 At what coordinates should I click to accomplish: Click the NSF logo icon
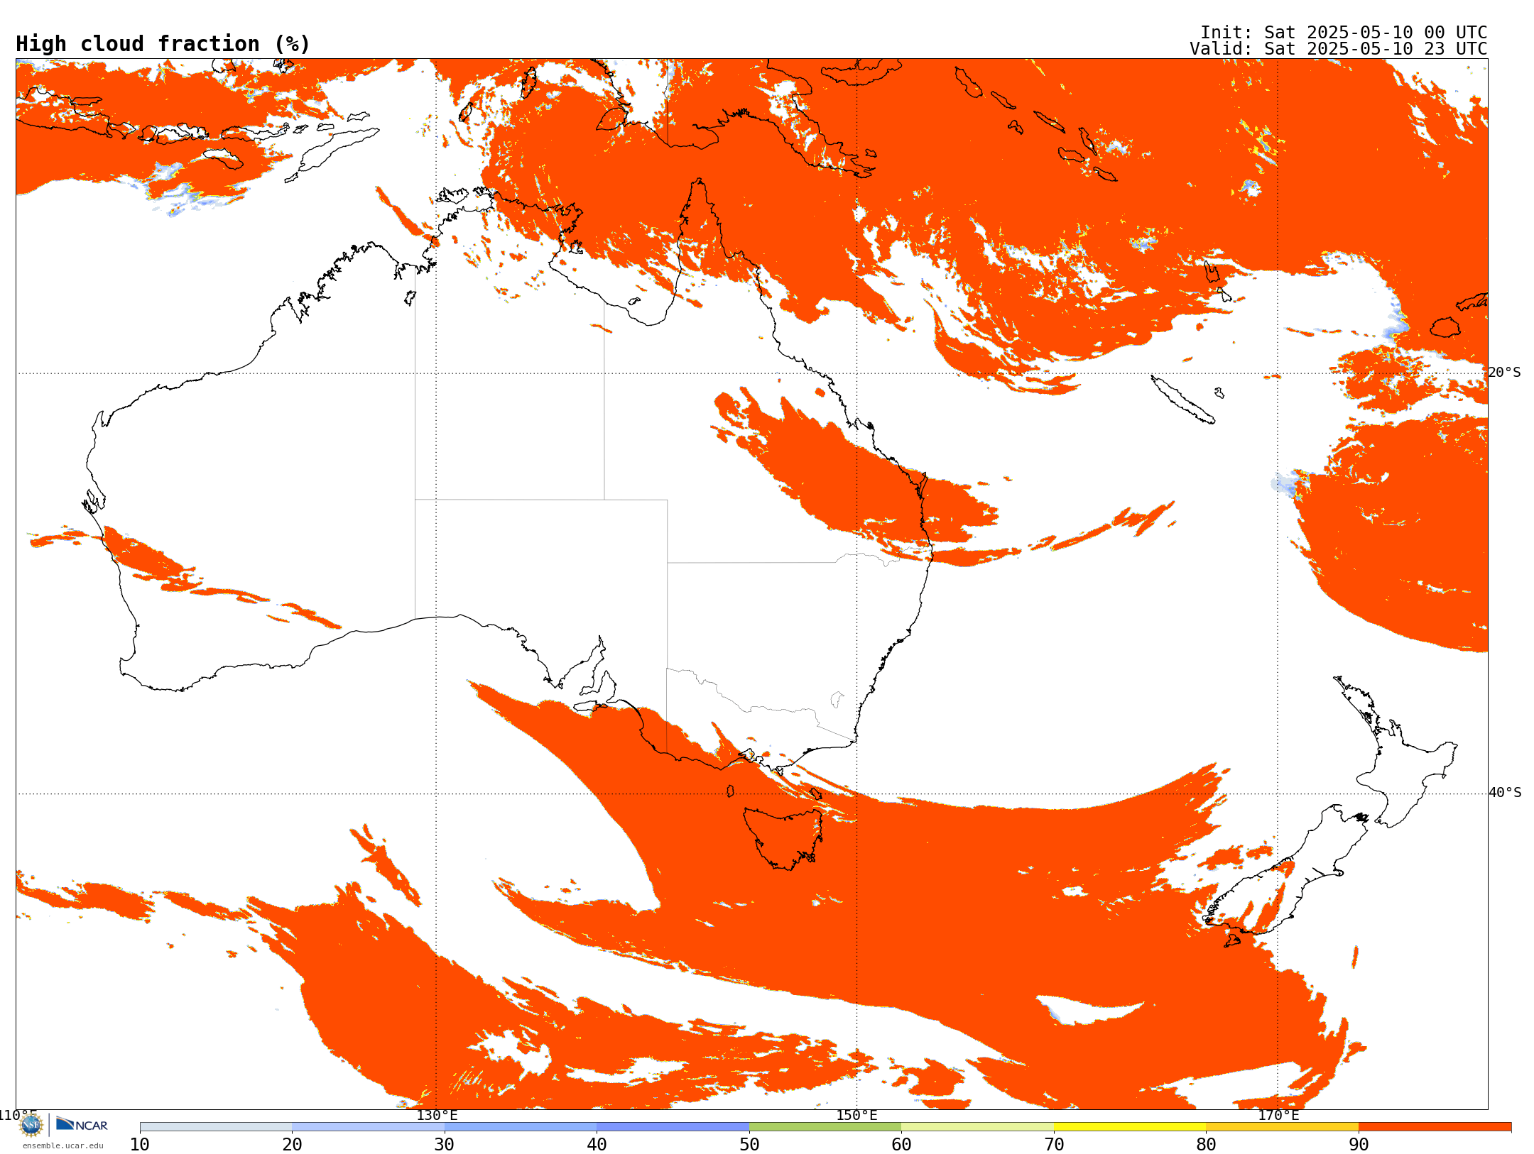coord(31,1125)
